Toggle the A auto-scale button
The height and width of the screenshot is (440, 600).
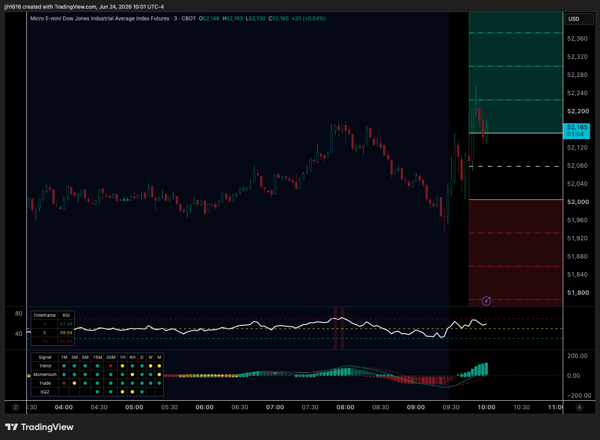coord(579,407)
